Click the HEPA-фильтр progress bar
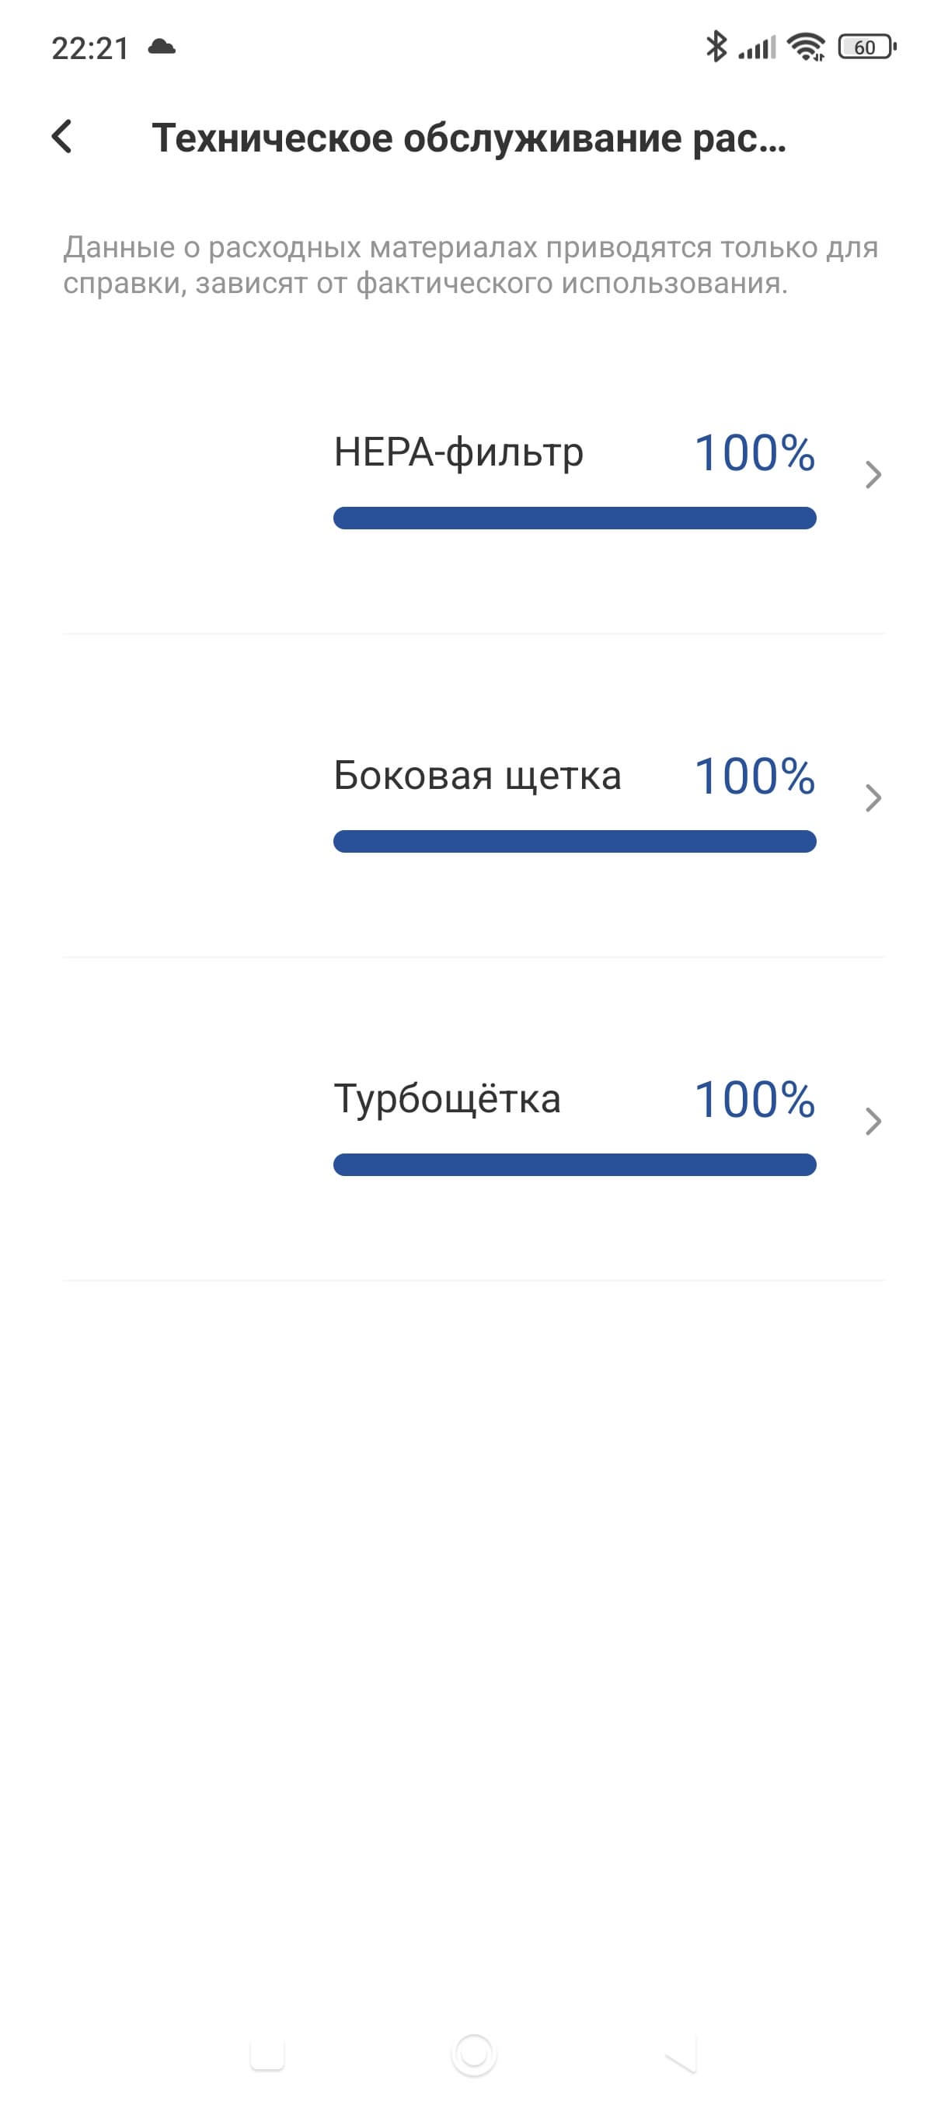Image resolution: width=948 pixels, height=2108 pixels. coord(574,518)
